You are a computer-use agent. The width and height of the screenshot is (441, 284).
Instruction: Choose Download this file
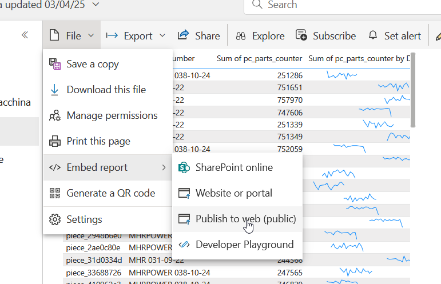pyautogui.click(x=108, y=90)
